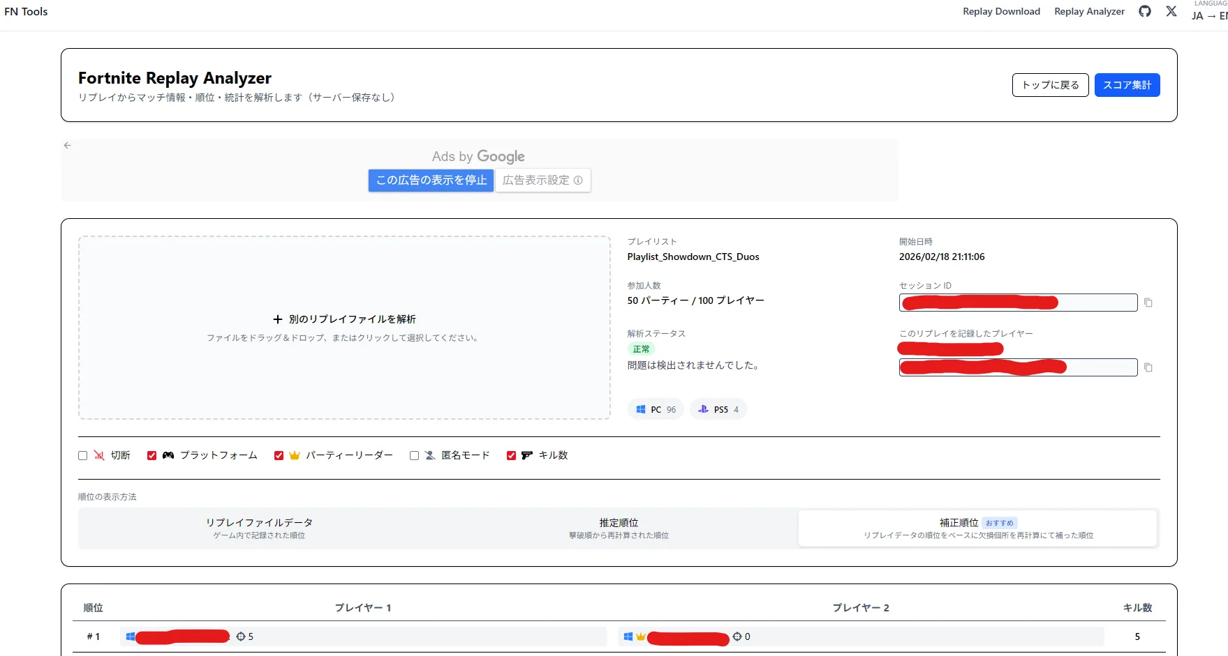
Task: Open the GitHub icon link
Action: pyautogui.click(x=1145, y=11)
